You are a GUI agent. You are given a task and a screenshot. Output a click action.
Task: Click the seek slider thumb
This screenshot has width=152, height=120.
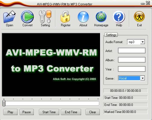coord(4,103)
